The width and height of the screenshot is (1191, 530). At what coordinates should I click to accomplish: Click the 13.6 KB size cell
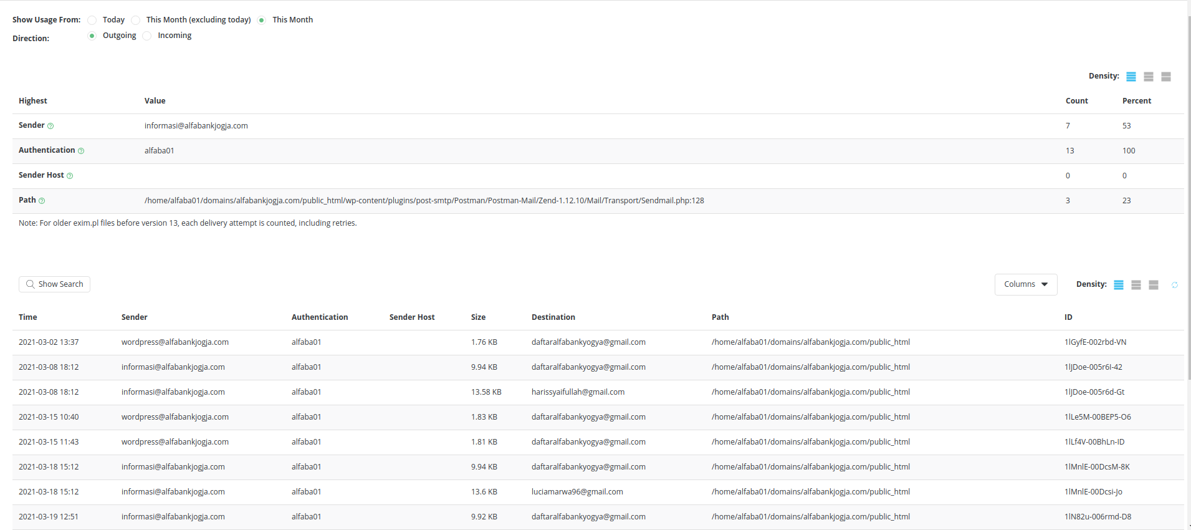coord(484,492)
